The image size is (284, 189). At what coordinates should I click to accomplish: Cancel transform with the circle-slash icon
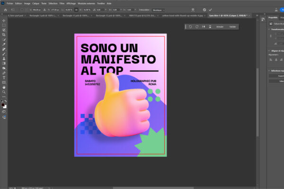(x=204, y=9)
